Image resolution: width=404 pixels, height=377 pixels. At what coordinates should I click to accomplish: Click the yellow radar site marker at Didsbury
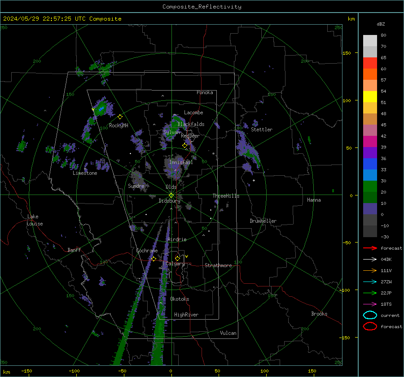(x=171, y=195)
